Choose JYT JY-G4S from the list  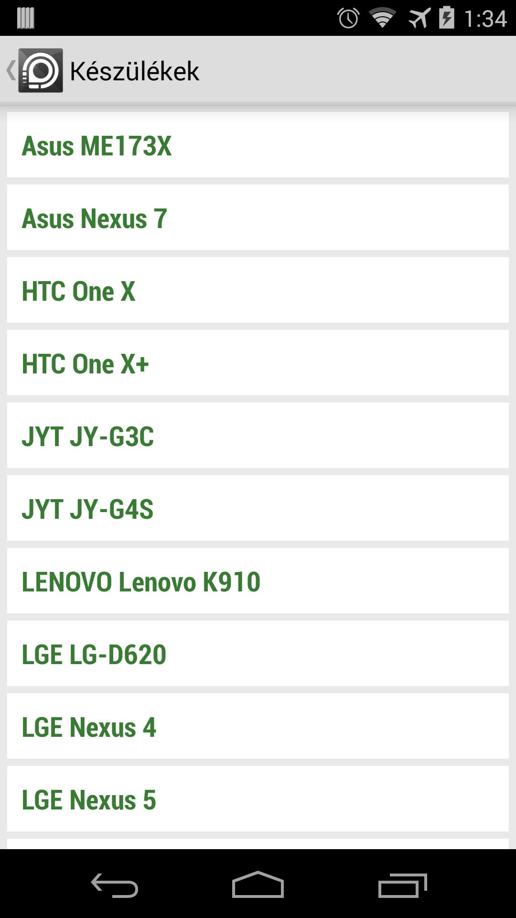(x=258, y=508)
